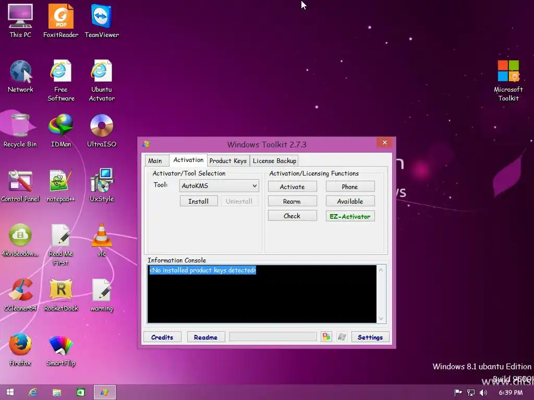Click the Windows toolkit flag icon button
The width and height of the screenshot is (534, 400).
point(342,337)
